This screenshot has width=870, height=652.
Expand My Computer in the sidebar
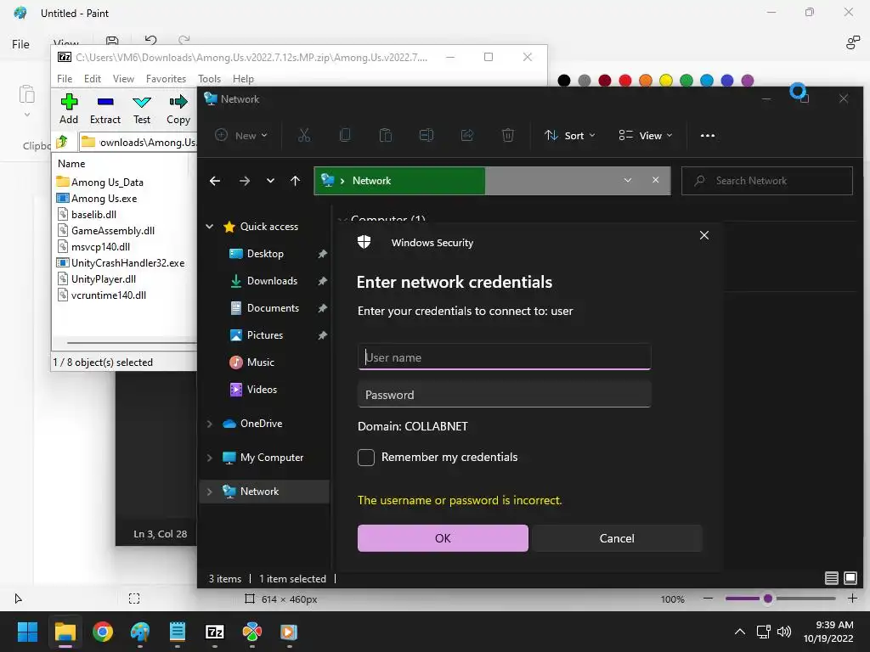[x=210, y=458]
